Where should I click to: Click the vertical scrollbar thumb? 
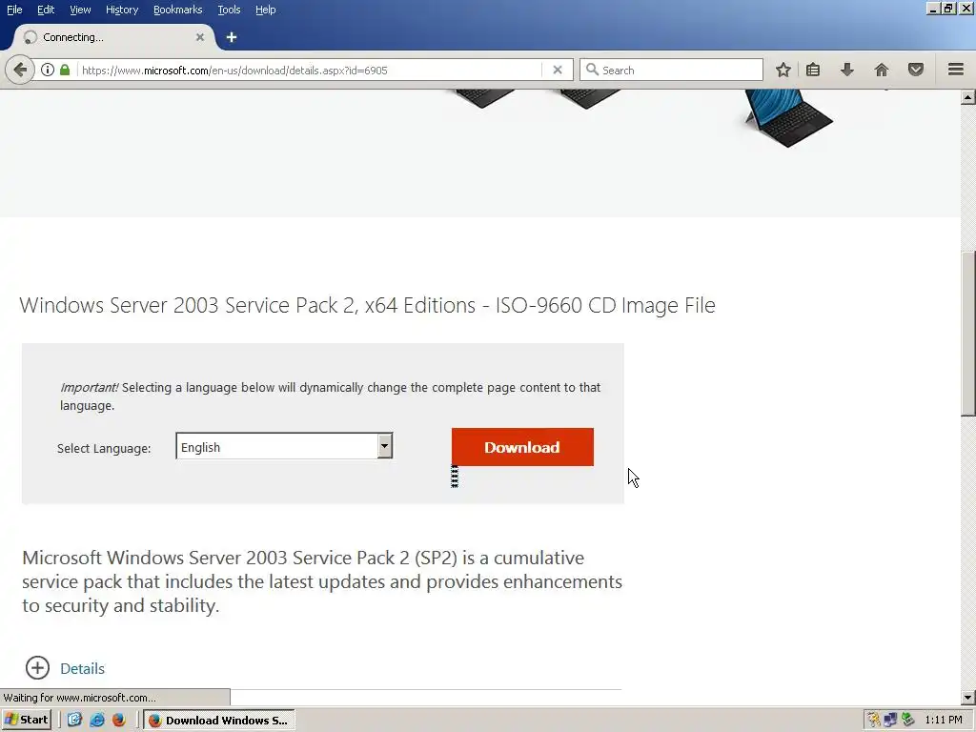coord(968,333)
